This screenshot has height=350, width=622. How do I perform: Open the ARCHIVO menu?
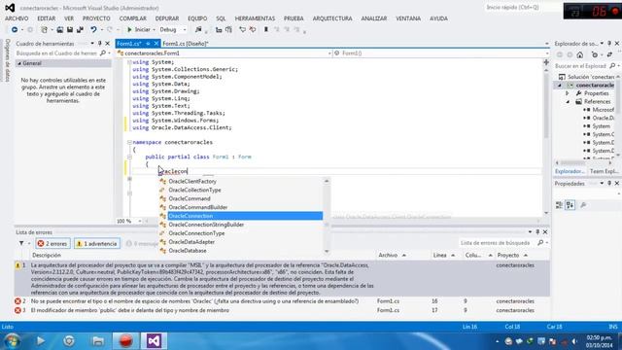tap(17, 18)
